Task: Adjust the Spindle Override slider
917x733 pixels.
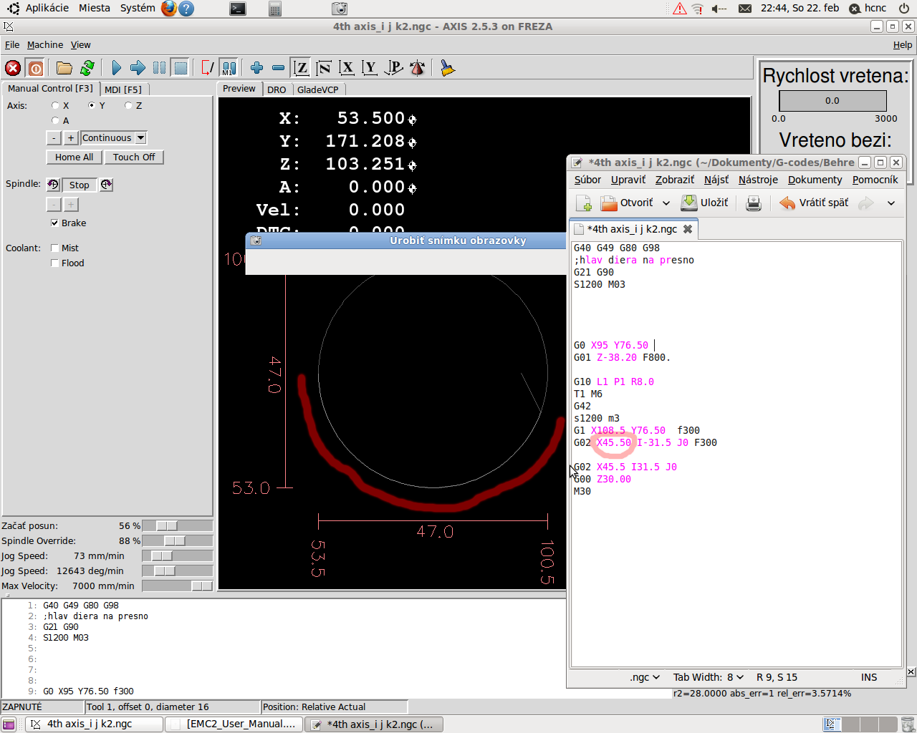Action: [x=174, y=541]
